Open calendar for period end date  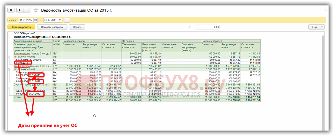click(60, 20)
